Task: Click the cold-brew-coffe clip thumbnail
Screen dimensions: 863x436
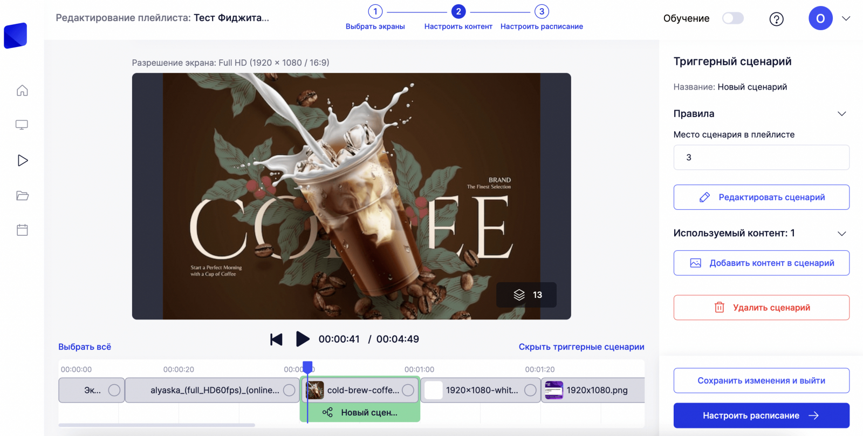Action: click(x=315, y=390)
